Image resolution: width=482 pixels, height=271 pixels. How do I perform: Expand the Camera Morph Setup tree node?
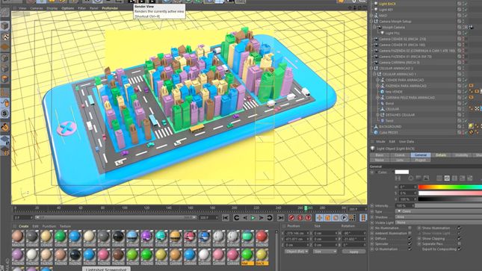click(x=371, y=22)
